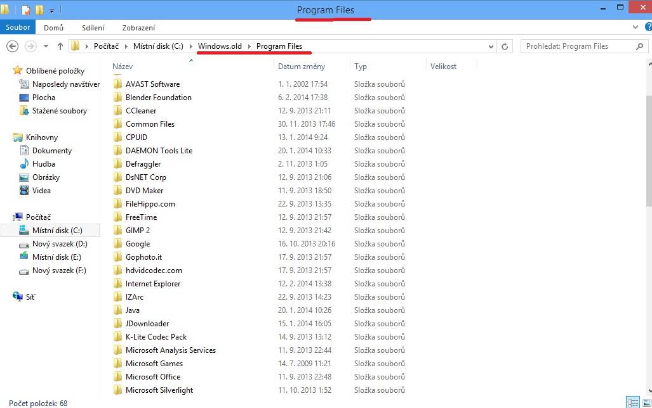Select the CCleaner folder icon
Image resolution: width=652 pixels, height=408 pixels.
coord(117,110)
